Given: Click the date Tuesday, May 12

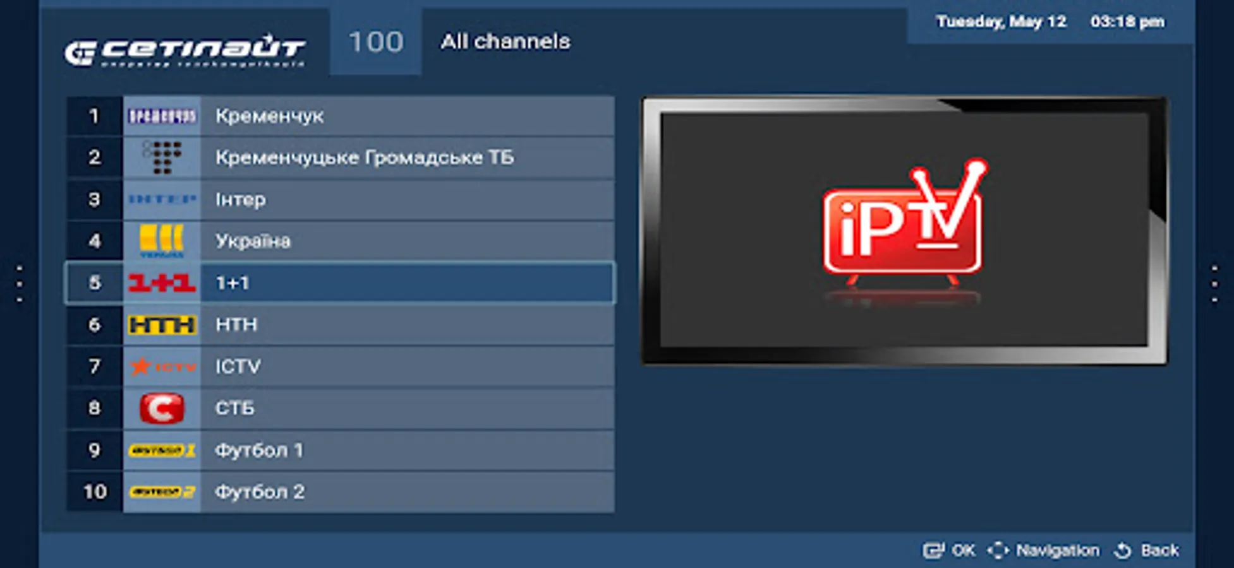Looking at the screenshot, I should (1001, 22).
